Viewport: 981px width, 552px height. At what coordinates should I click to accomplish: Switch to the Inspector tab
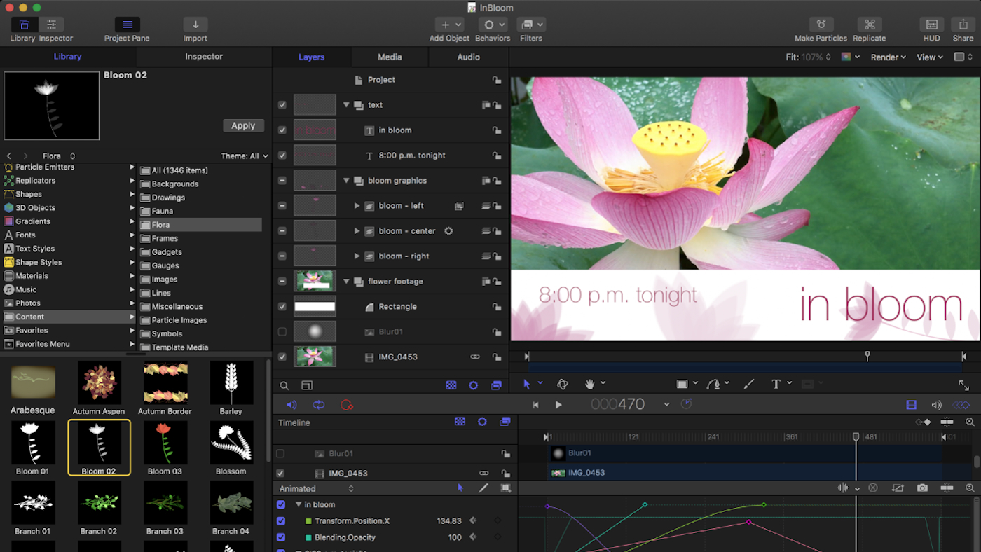tap(204, 57)
